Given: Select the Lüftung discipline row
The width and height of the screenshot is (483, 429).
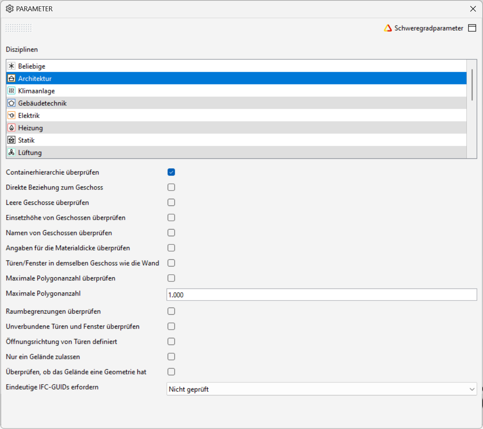Looking at the screenshot, I should coord(237,152).
